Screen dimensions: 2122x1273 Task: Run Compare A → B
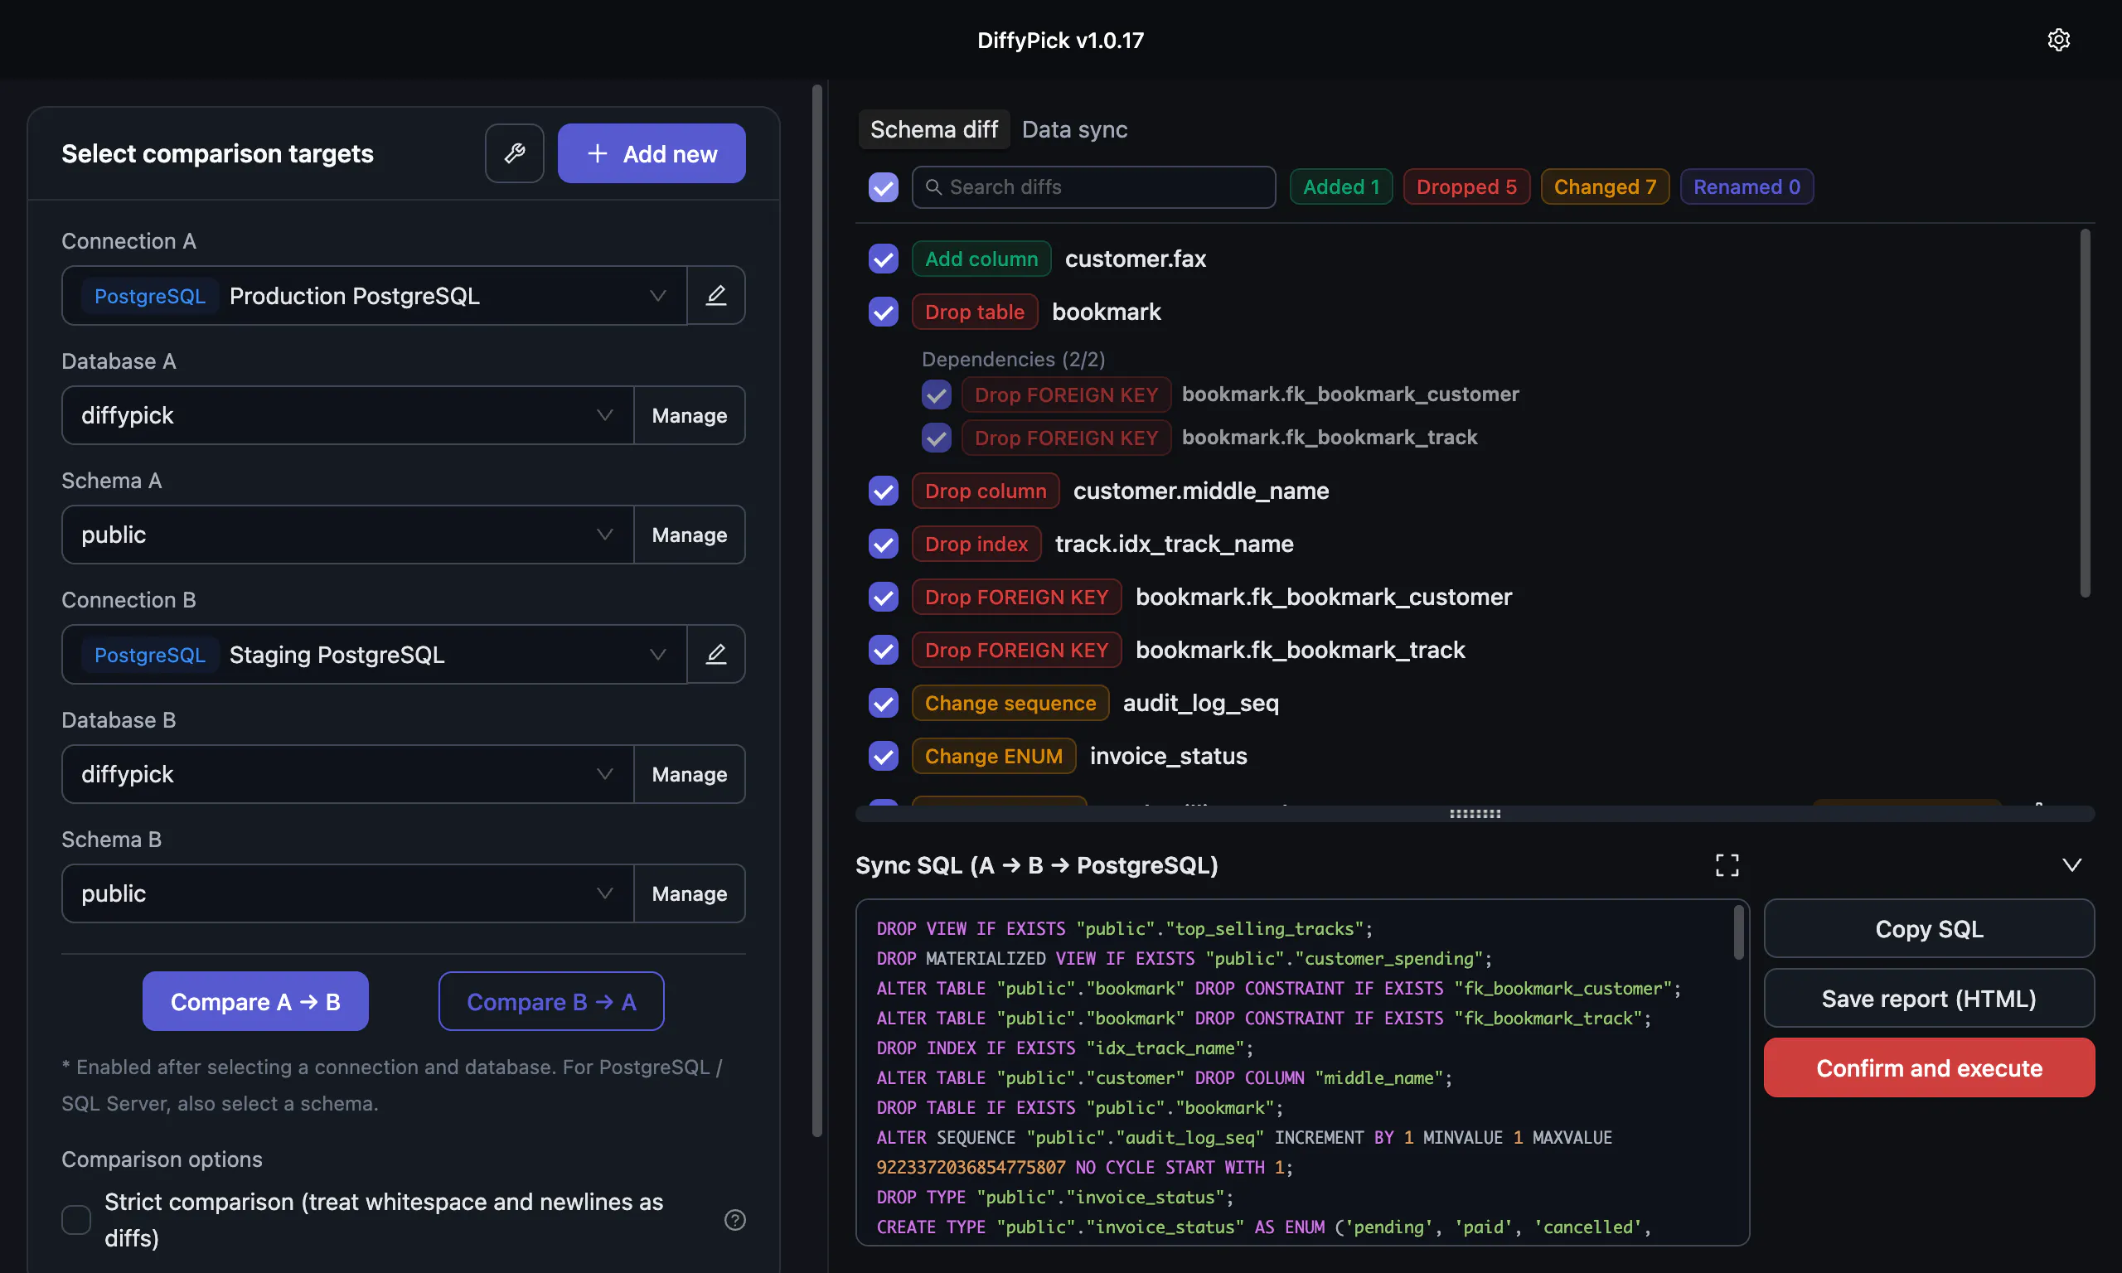[255, 1002]
